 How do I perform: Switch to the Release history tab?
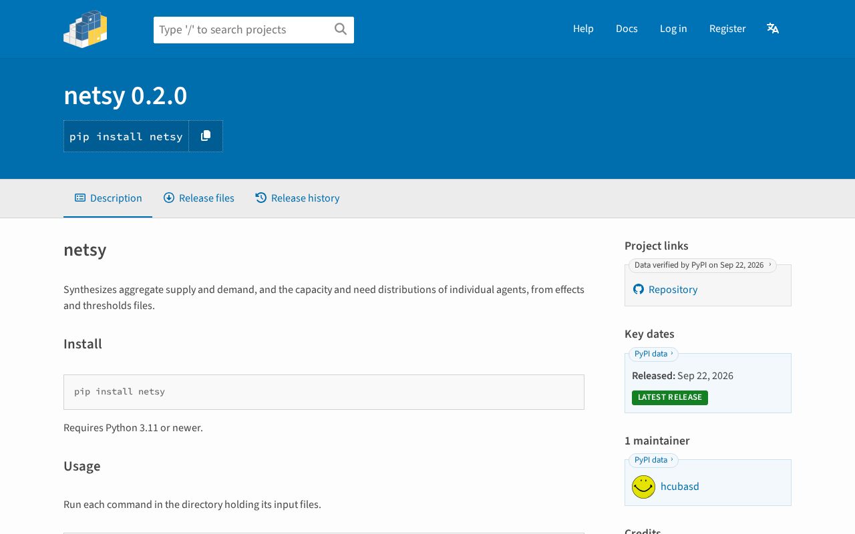pyautogui.click(x=297, y=198)
